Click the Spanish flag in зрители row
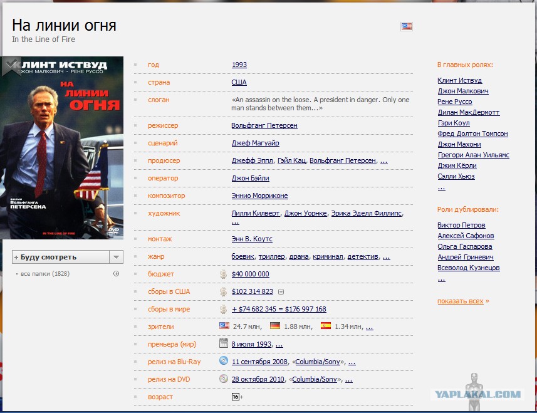The width and height of the screenshot is (537, 413). click(325, 326)
